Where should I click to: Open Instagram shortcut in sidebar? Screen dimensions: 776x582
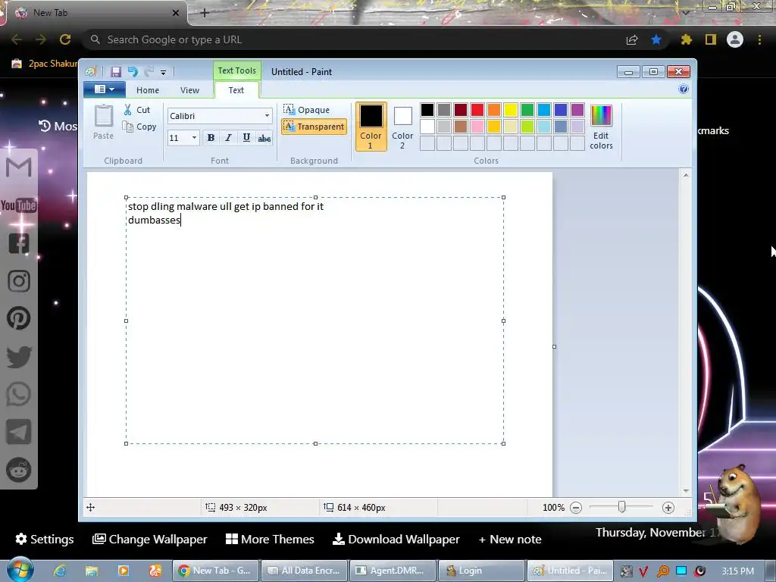19,280
